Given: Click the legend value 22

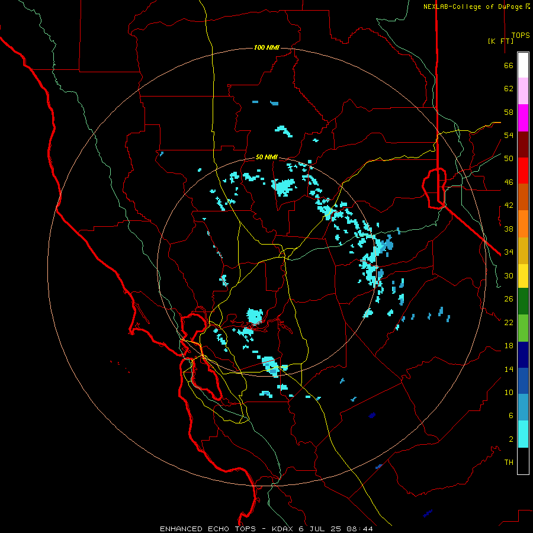Looking at the screenshot, I should [x=509, y=322].
